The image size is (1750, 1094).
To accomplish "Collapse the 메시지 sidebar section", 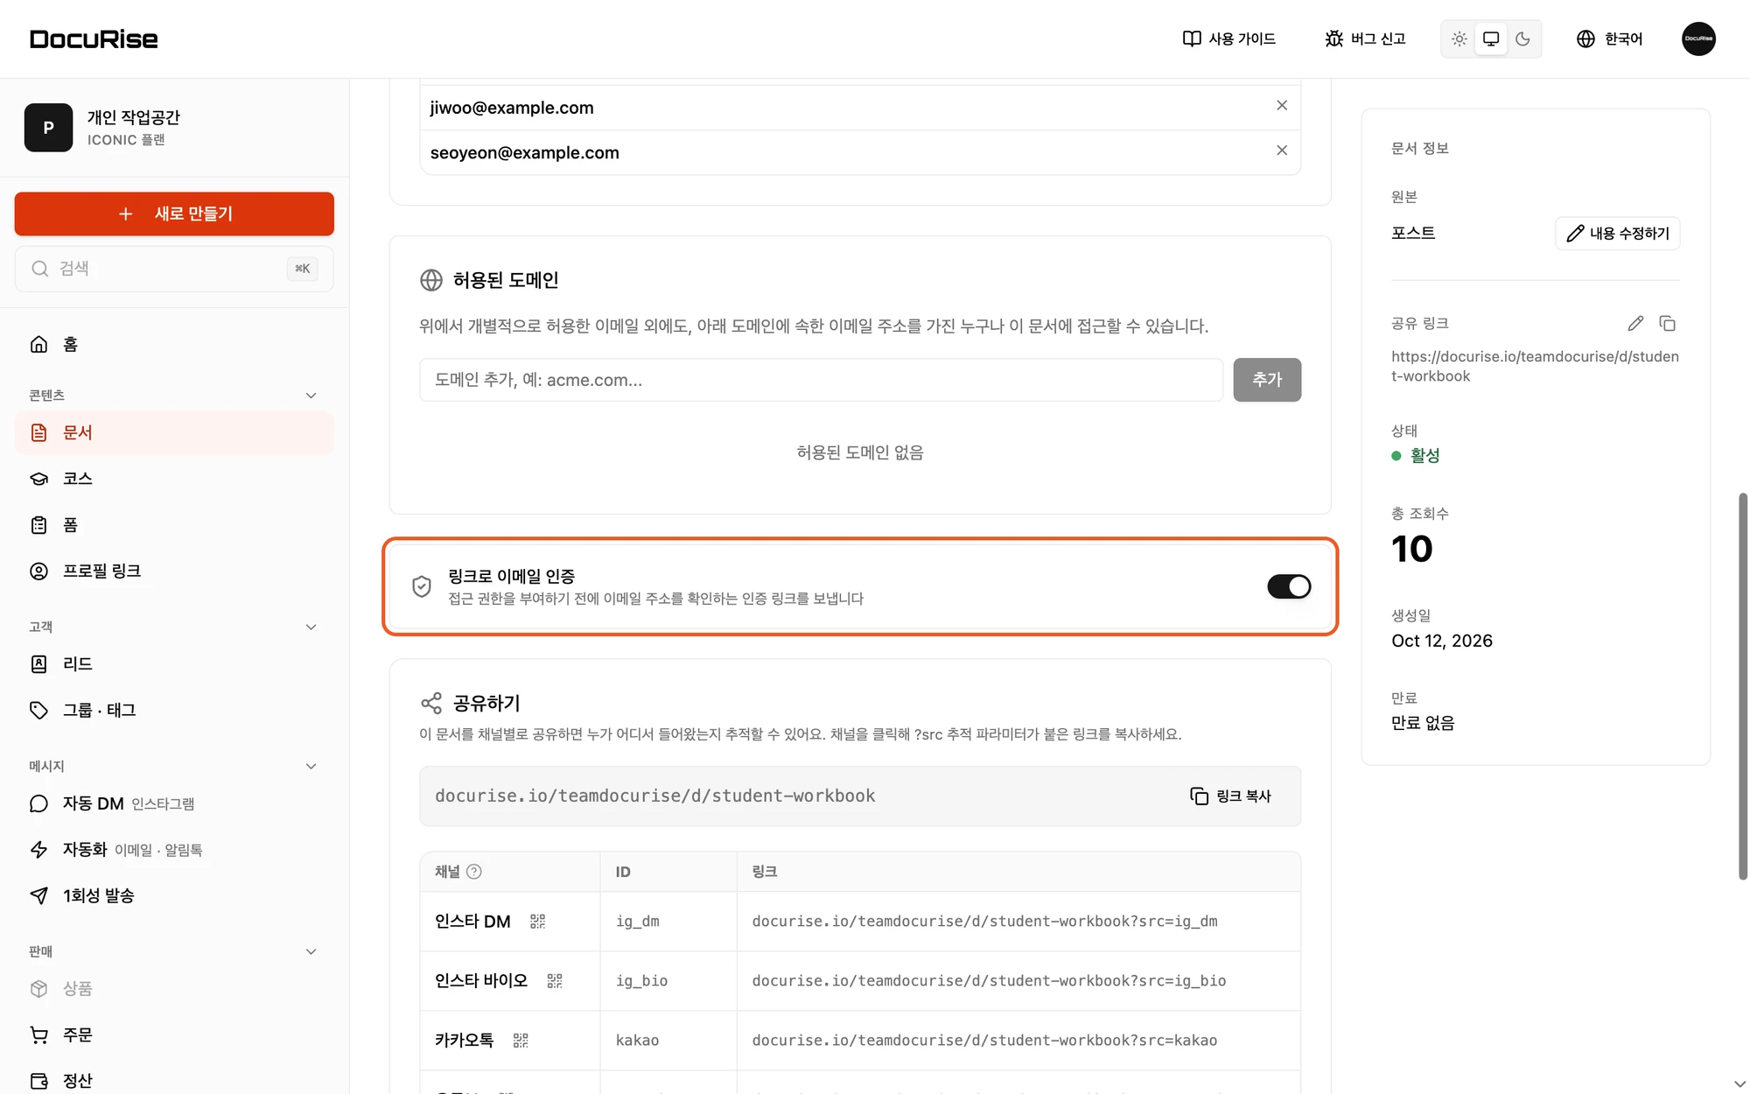I will [311, 767].
